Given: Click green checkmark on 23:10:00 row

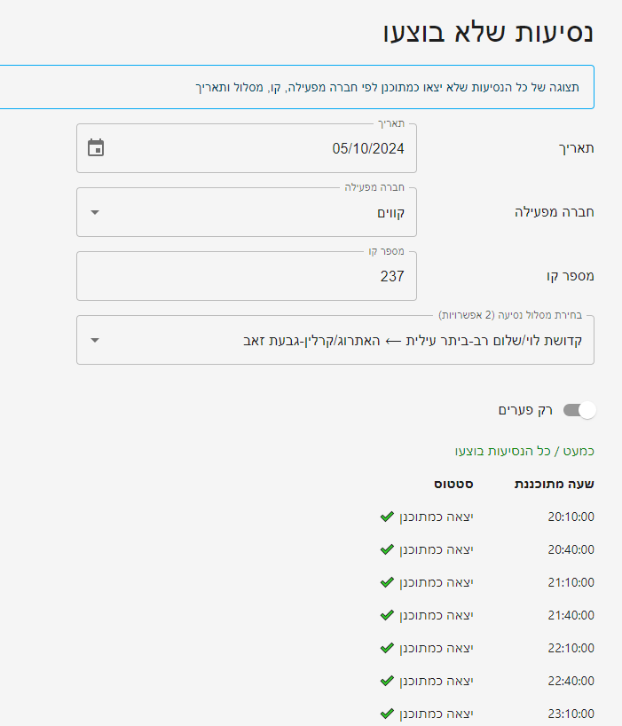Looking at the screenshot, I should point(386,714).
